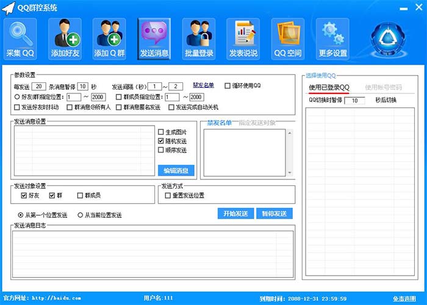427x305 pixels.
Task: Click the 发送消息设置 message list area
Action: [x=84, y=151]
